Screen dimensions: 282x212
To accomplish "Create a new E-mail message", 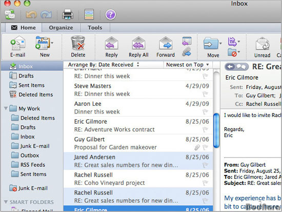I will point(17,46).
